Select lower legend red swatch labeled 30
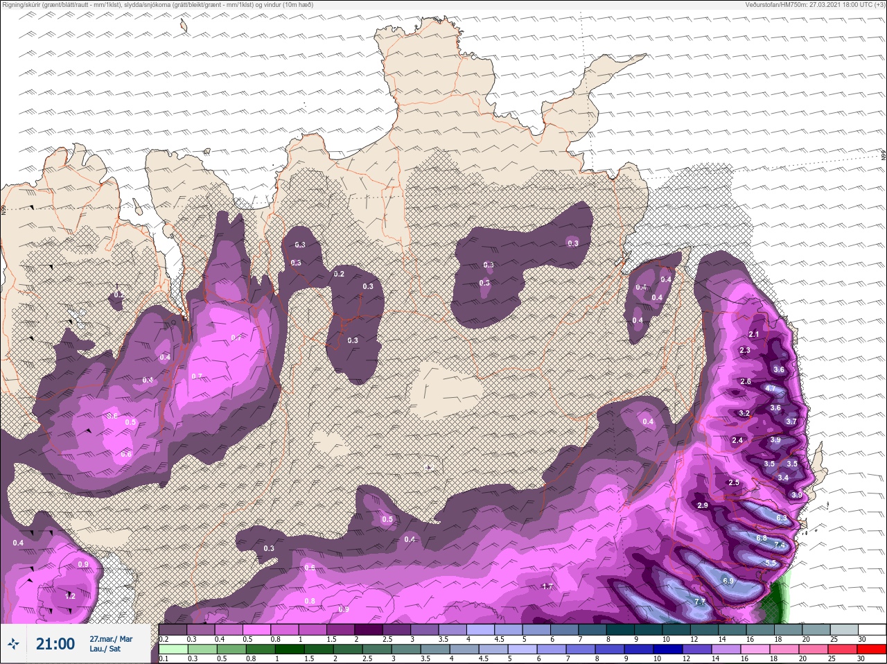 point(872,649)
